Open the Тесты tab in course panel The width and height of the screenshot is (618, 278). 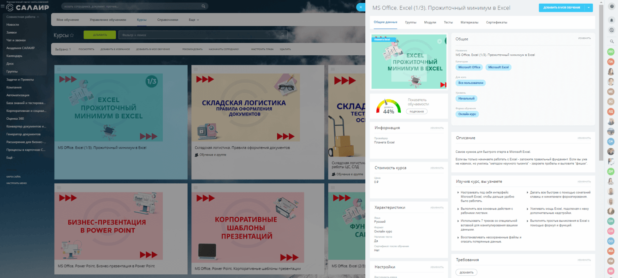tap(448, 22)
